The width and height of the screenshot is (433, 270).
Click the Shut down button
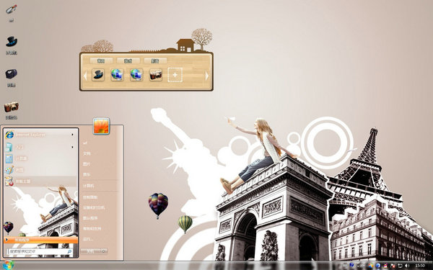91,251
